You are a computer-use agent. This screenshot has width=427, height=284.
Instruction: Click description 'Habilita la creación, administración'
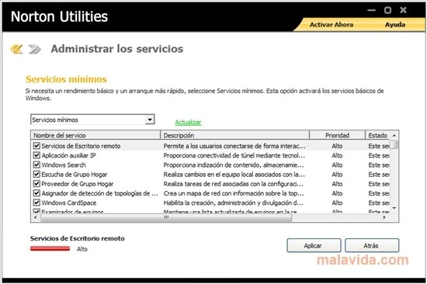233,203
